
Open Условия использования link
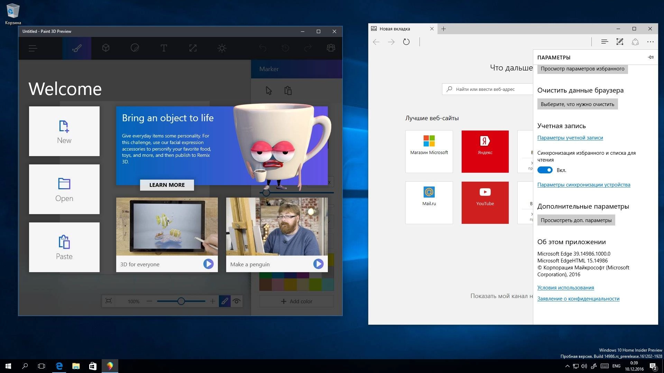[566, 288]
